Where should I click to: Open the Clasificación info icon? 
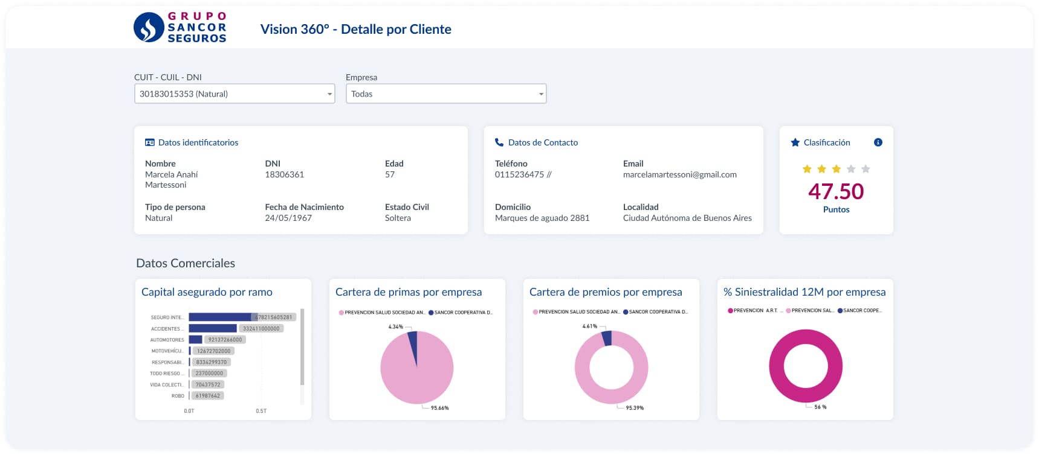(878, 142)
